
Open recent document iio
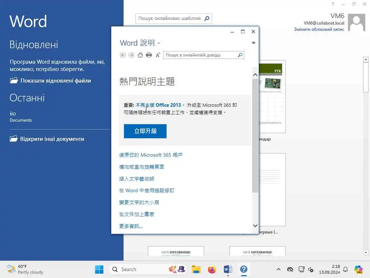(x=21, y=117)
